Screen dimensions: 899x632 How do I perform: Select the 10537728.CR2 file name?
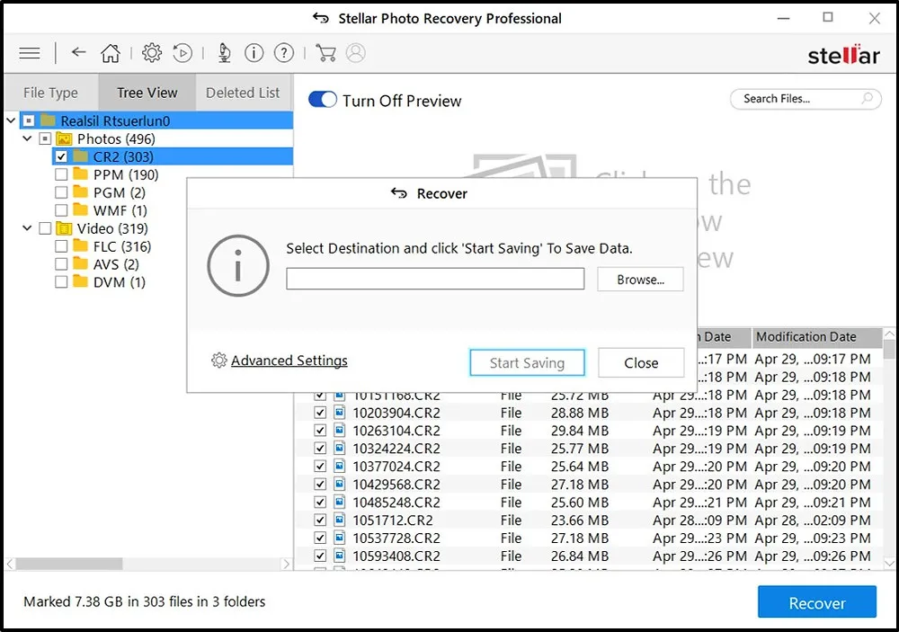396,538
